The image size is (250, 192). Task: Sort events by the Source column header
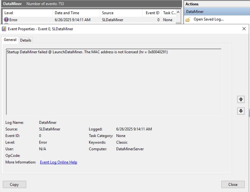click(x=121, y=13)
